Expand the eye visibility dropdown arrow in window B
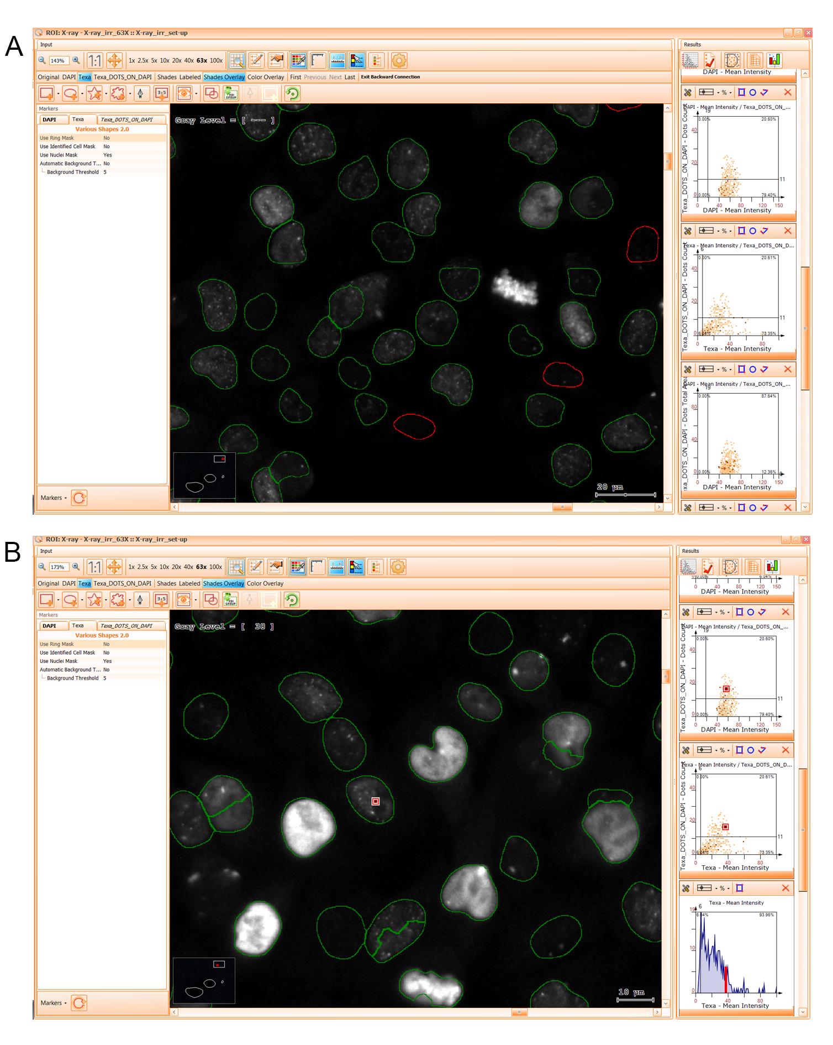The height and width of the screenshot is (1045, 833). coord(195,600)
